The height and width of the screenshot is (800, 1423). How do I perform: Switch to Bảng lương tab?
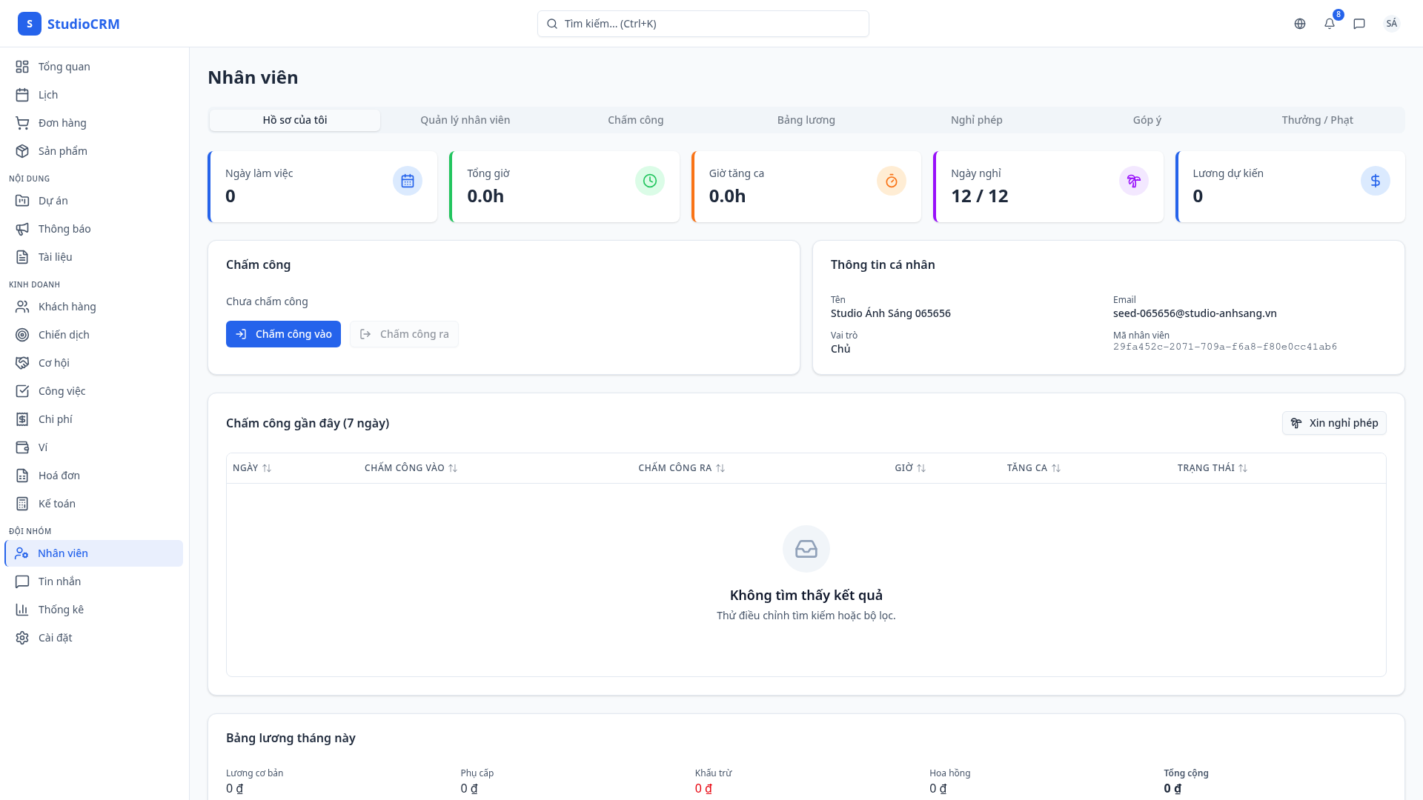tap(806, 120)
